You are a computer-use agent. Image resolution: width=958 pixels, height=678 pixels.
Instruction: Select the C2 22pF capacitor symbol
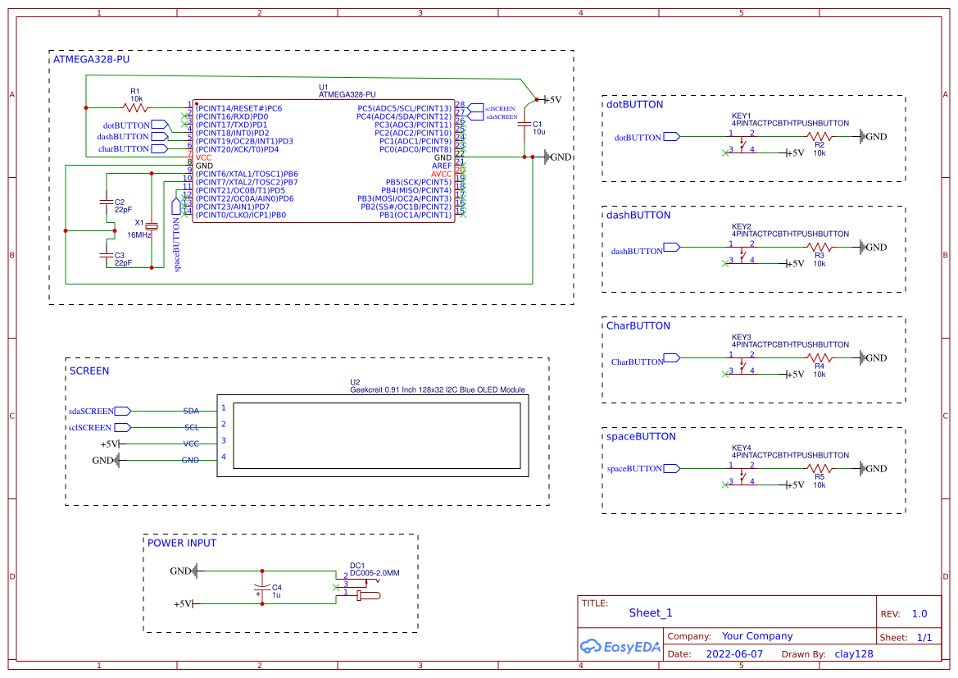click(x=107, y=201)
